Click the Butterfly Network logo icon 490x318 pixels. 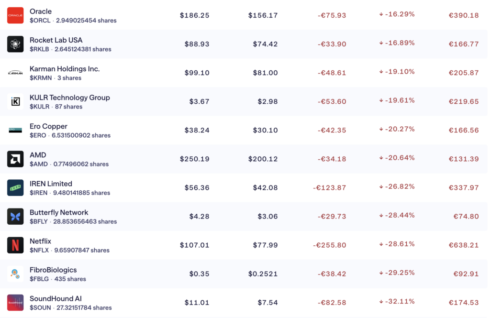[x=15, y=216]
